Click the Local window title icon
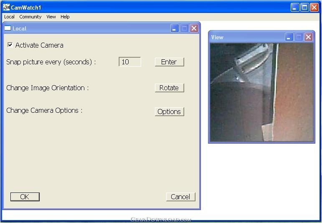The height and width of the screenshot is (223, 322). [8, 28]
